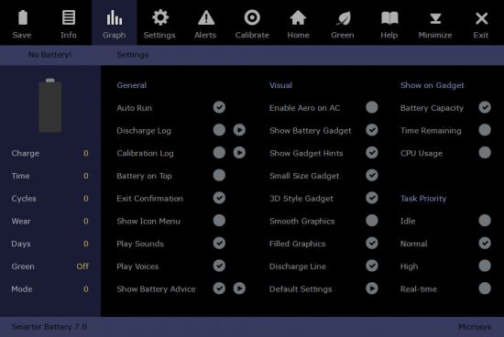Viewport: 504px width, 337px height.
Task: Toggle Time Remaining on gadget
Action: click(x=485, y=130)
